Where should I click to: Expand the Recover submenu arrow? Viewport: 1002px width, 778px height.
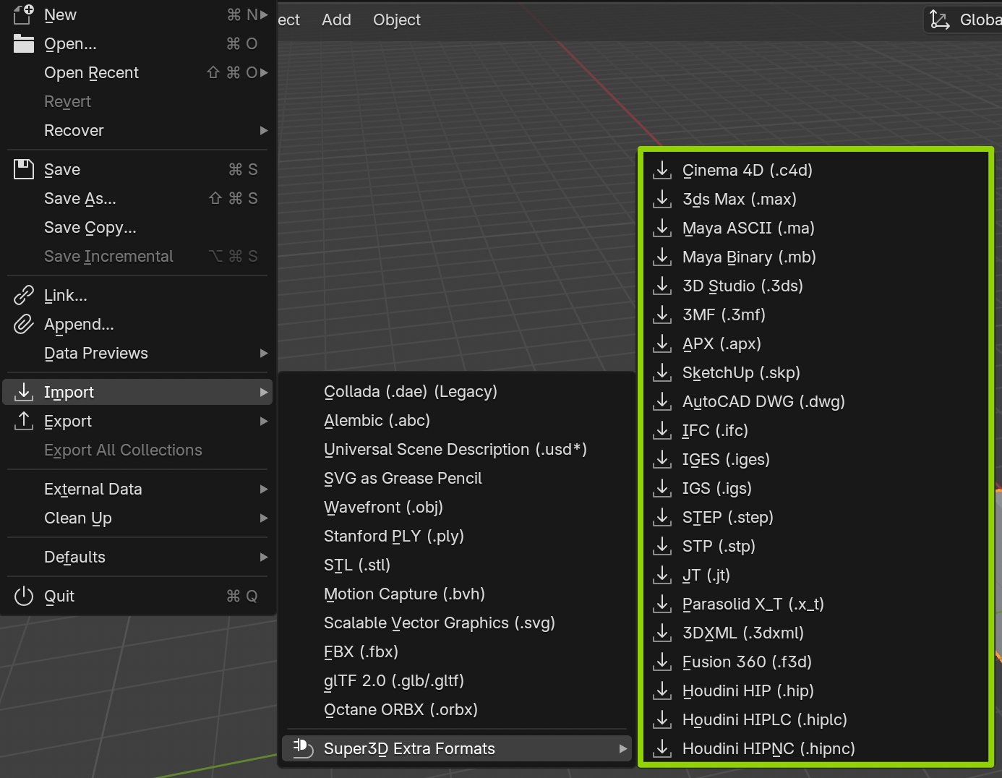pos(264,130)
